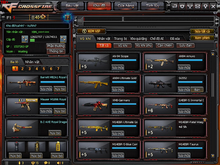Screen dimensions: 220x165
Task: Switch to Nhân vật tab beside Ba lô
Action: [x=32, y=62]
